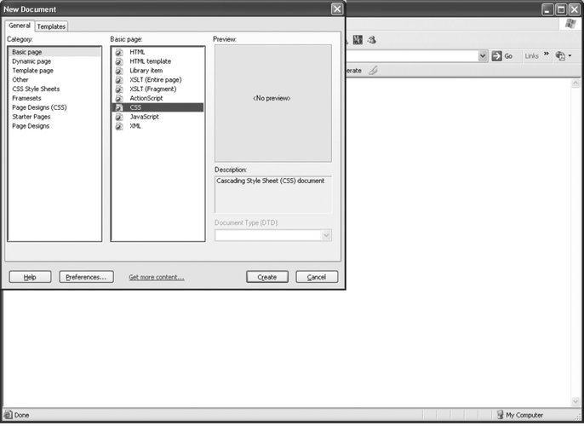Click the Windows logo throbber
This screenshot has width=584, height=426.
tap(570, 24)
